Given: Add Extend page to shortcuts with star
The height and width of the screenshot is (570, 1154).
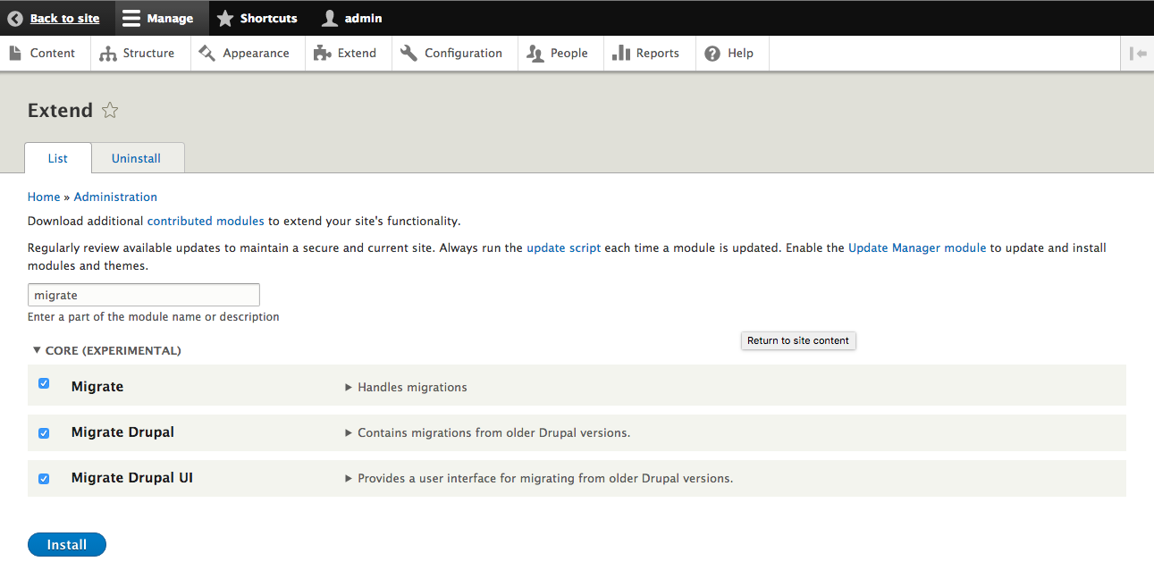Looking at the screenshot, I should 110,111.
